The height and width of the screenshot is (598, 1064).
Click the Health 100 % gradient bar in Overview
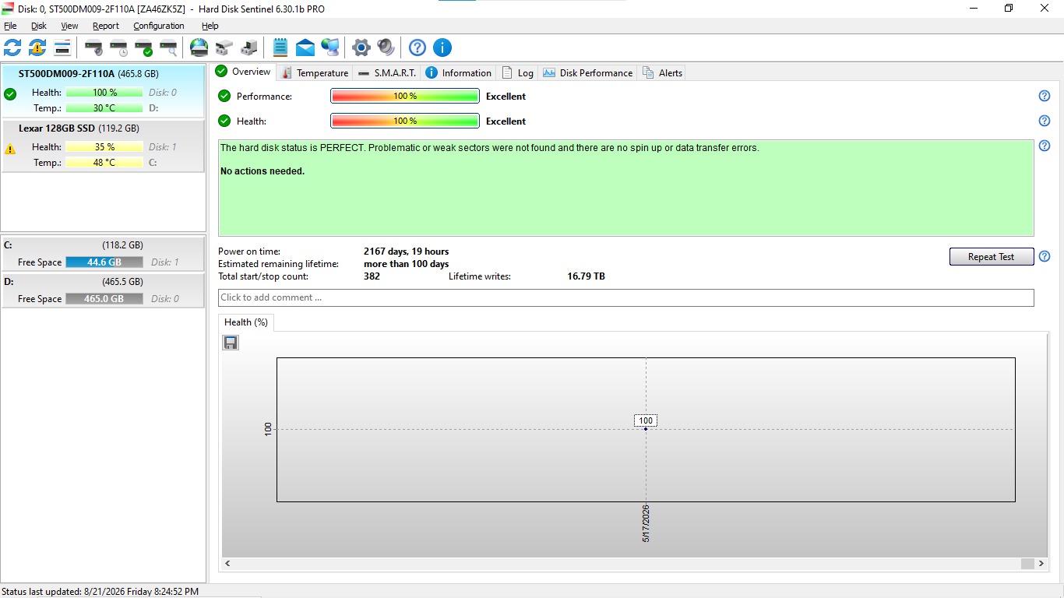(x=405, y=121)
